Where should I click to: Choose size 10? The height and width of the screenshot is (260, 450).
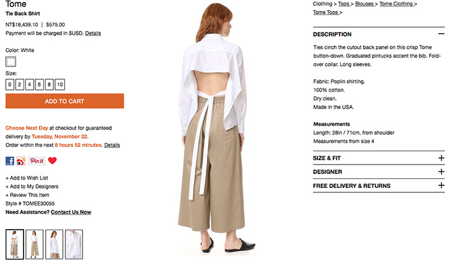click(x=60, y=84)
